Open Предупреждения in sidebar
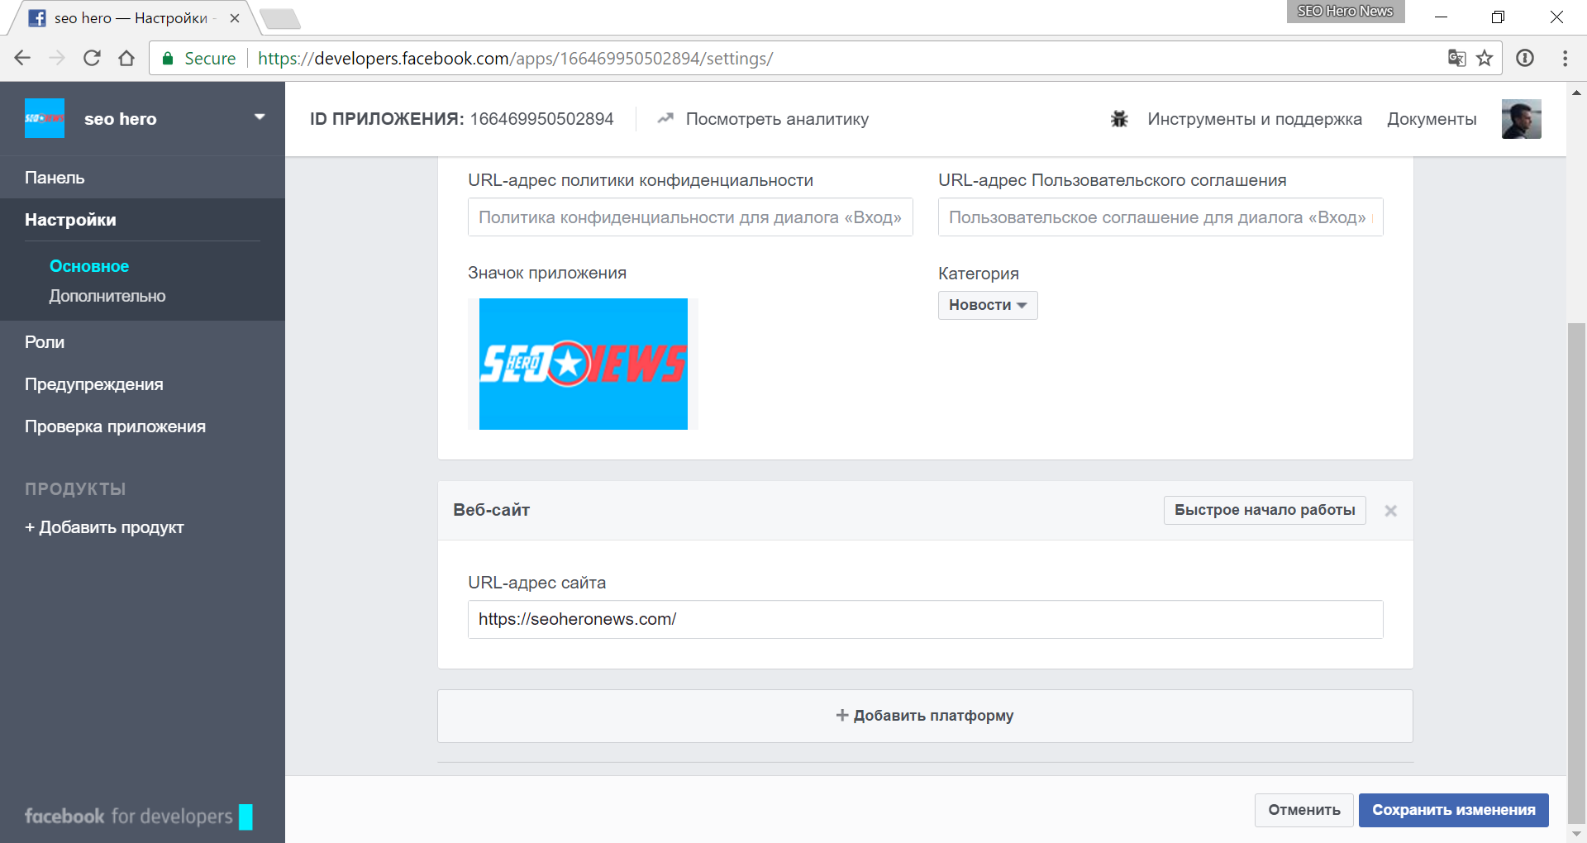 tap(94, 384)
